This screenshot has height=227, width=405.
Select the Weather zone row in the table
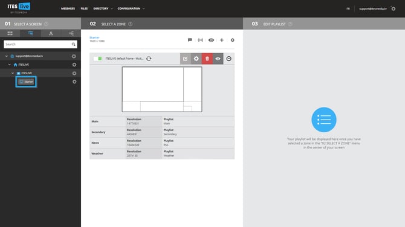(162, 153)
